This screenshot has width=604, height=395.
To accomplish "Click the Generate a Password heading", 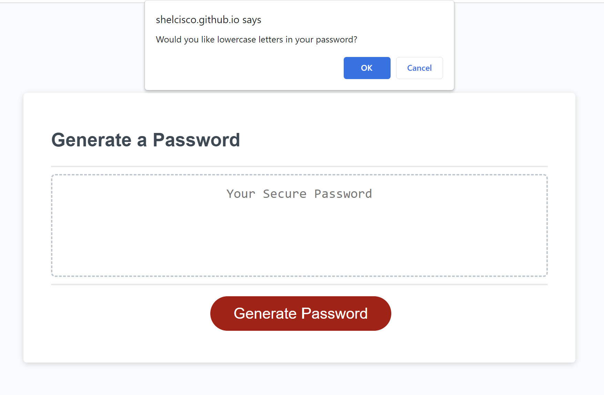I will [146, 139].
